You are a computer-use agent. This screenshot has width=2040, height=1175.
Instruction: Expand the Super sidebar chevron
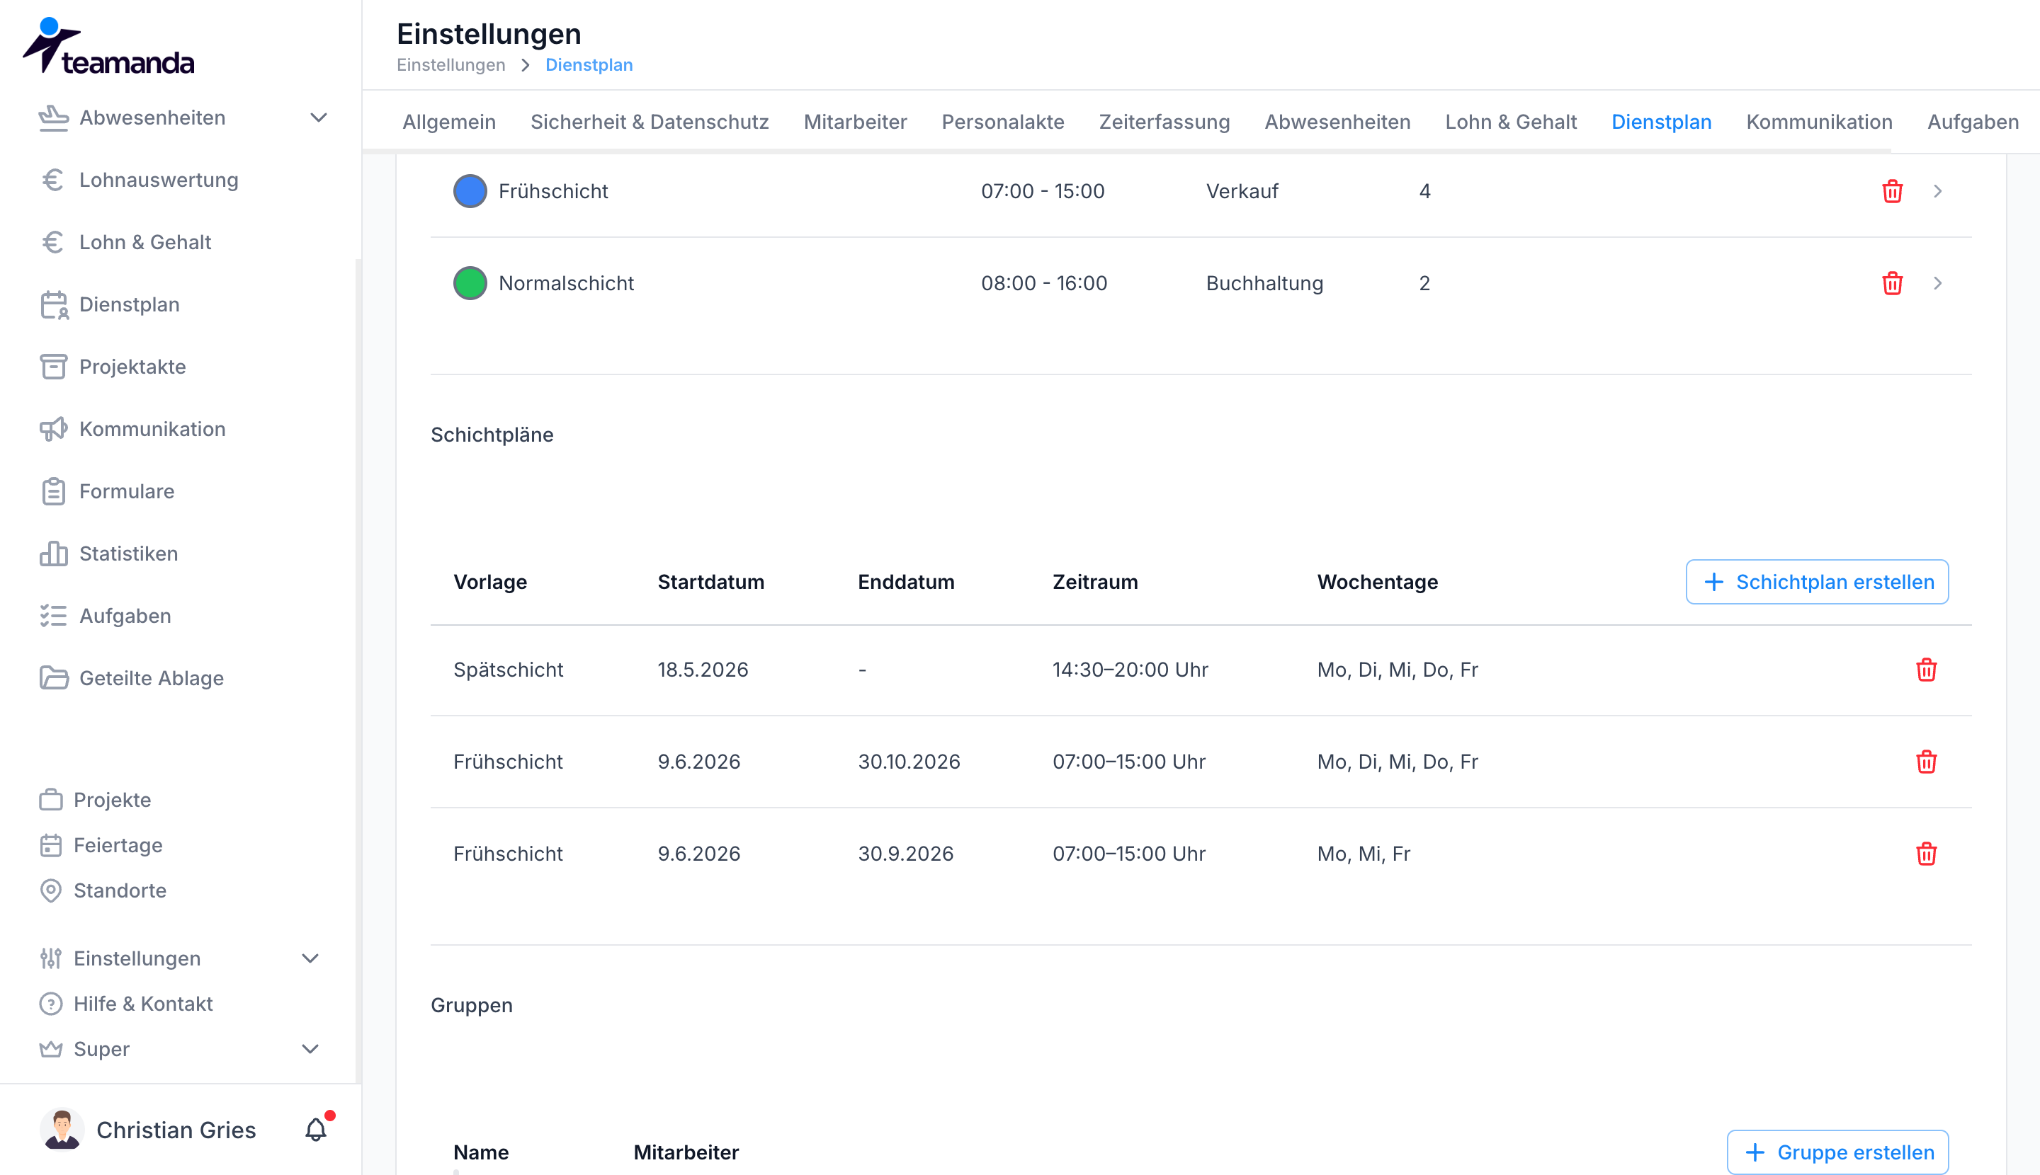pos(310,1048)
